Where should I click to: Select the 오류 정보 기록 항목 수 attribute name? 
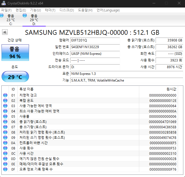pos(36,169)
